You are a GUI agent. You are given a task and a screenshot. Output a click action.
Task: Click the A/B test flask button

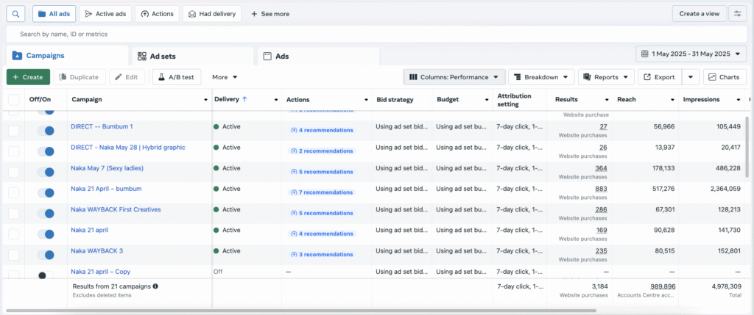pyautogui.click(x=177, y=77)
